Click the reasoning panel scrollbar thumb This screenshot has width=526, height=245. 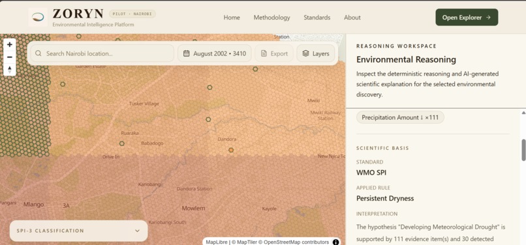523,150
